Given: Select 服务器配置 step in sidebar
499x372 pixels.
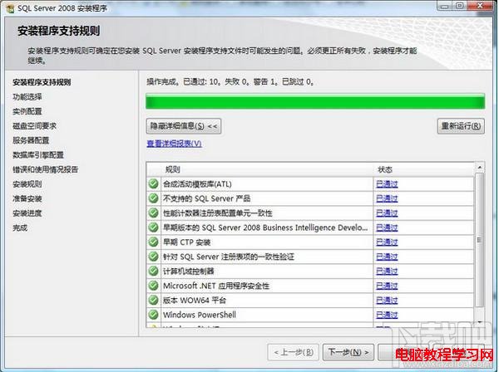Looking at the screenshot, I should point(31,140).
